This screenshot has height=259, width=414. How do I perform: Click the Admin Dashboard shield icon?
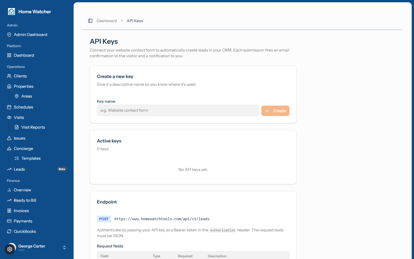click(x=9, y=35)
